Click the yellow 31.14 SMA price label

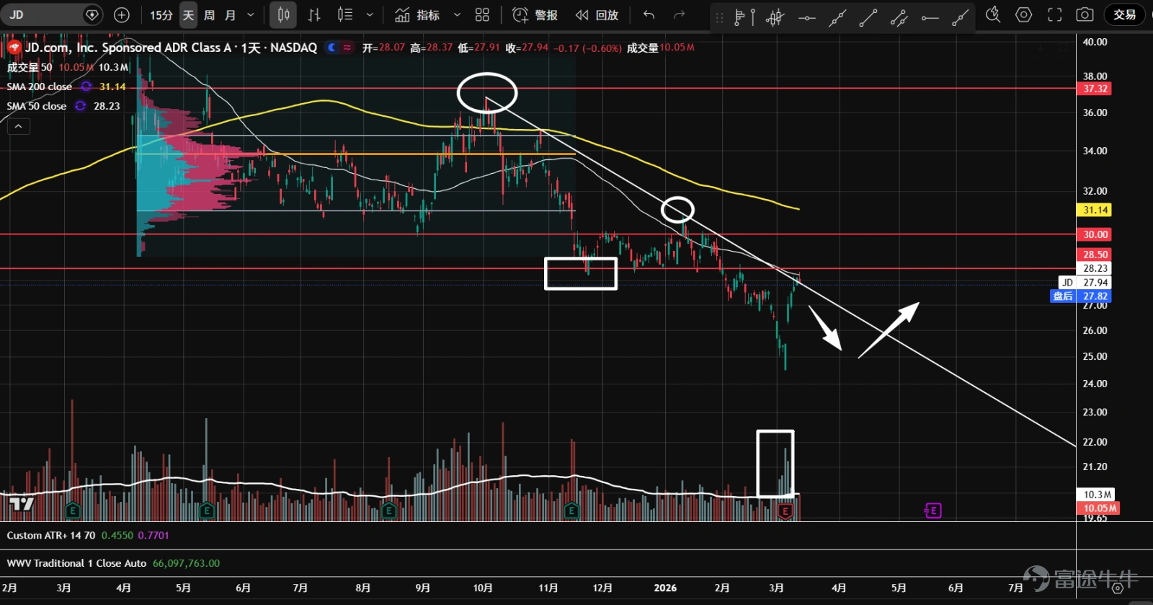(1095, 210)
